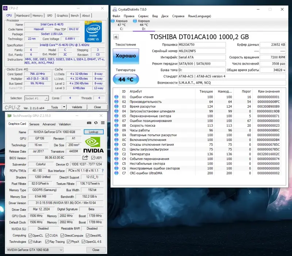Viewport: 292px width, 256px height.
Task: Click the firmware field MS2OA750
Action: pyautogui.click(x=202, y=45)
